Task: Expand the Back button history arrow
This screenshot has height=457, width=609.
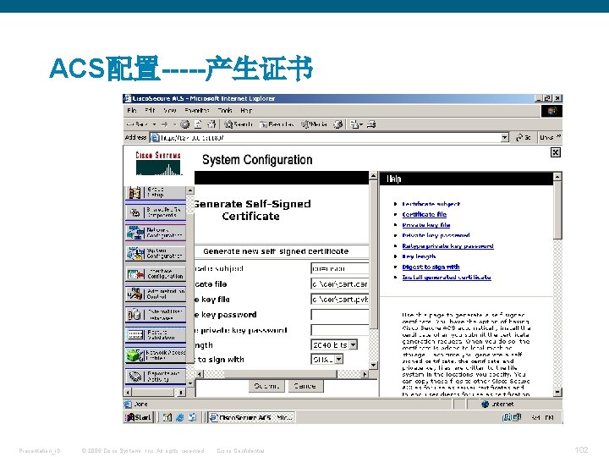Action: click(154, 124)
